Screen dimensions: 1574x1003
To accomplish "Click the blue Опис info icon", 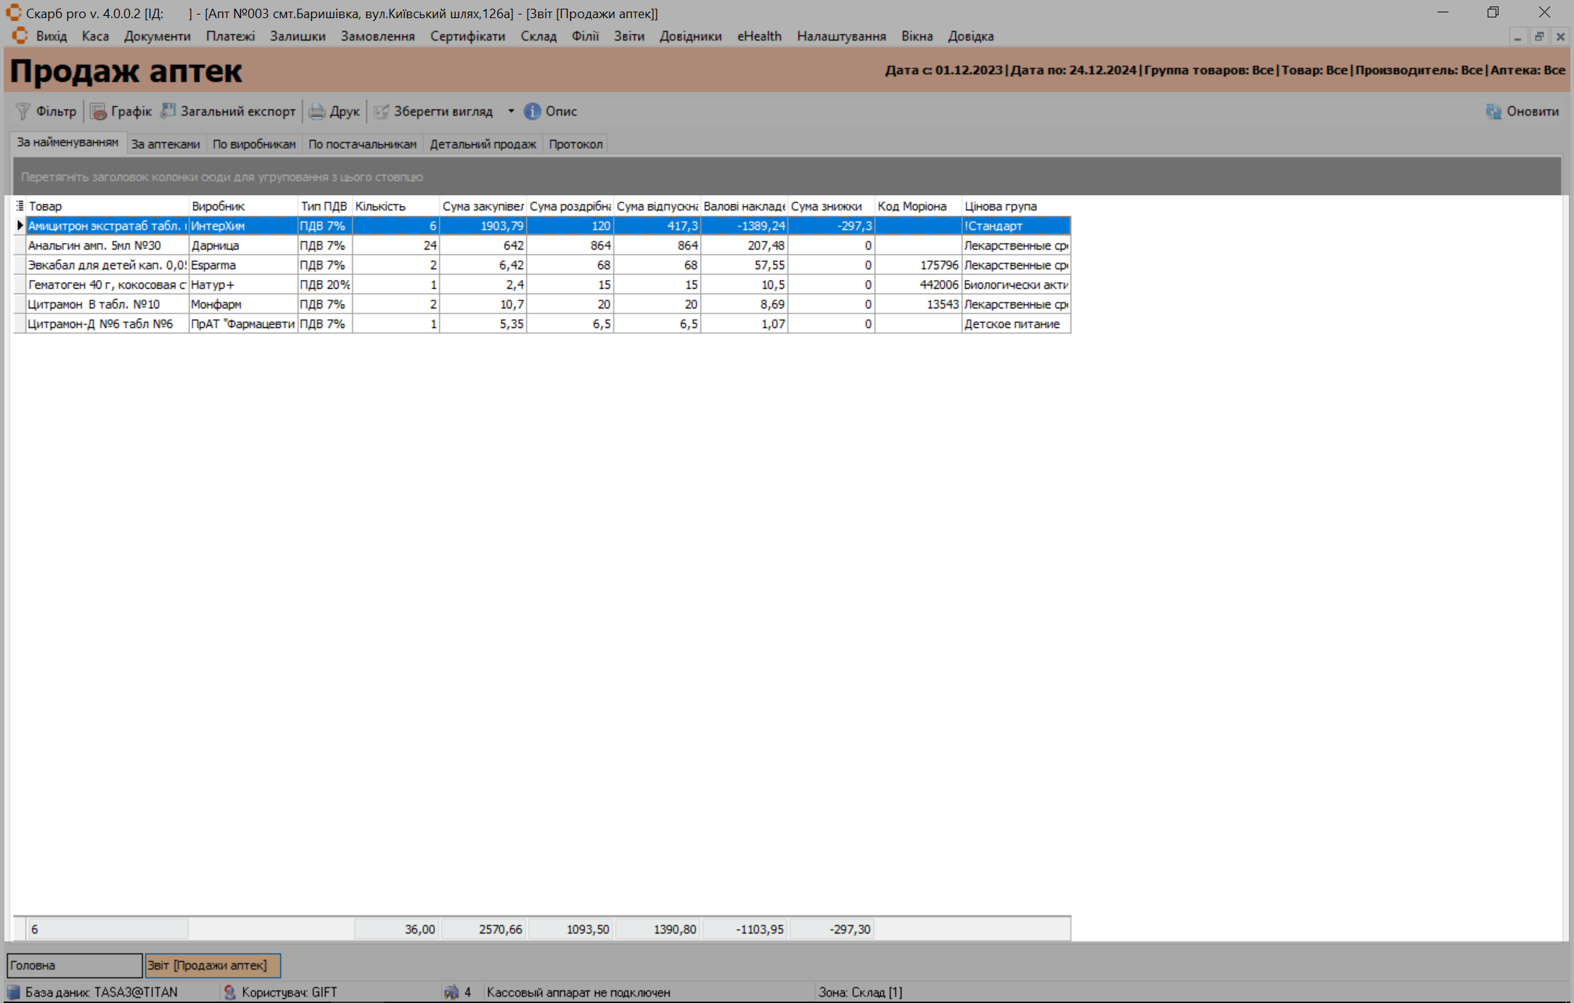I will [x=533, y=111].
